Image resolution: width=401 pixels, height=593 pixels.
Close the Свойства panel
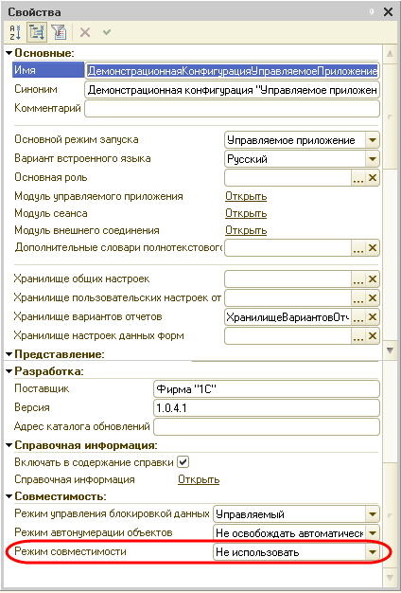[388, 12]
